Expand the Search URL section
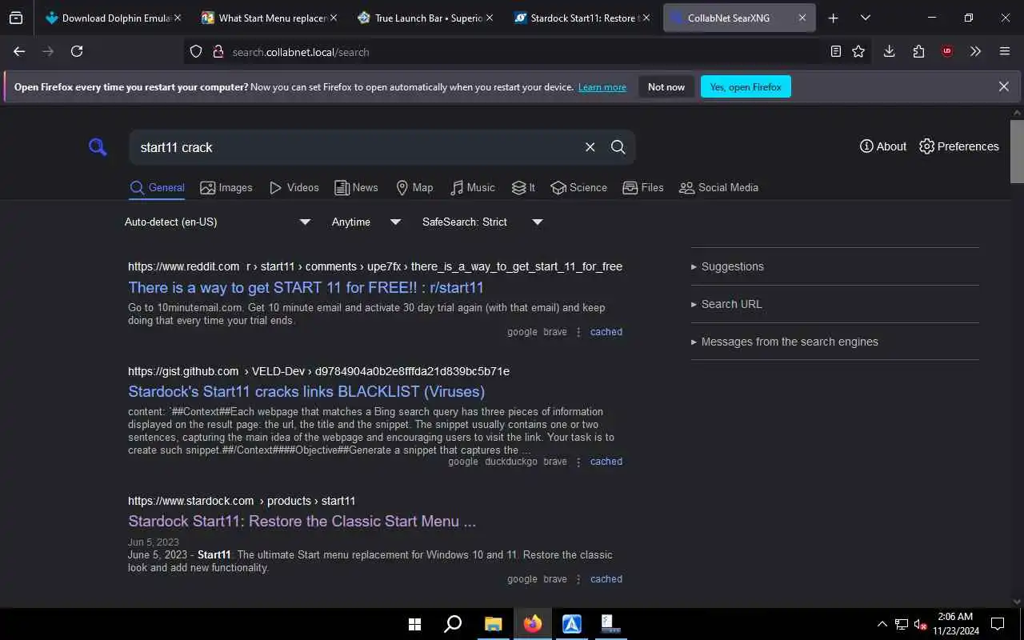 834,304
